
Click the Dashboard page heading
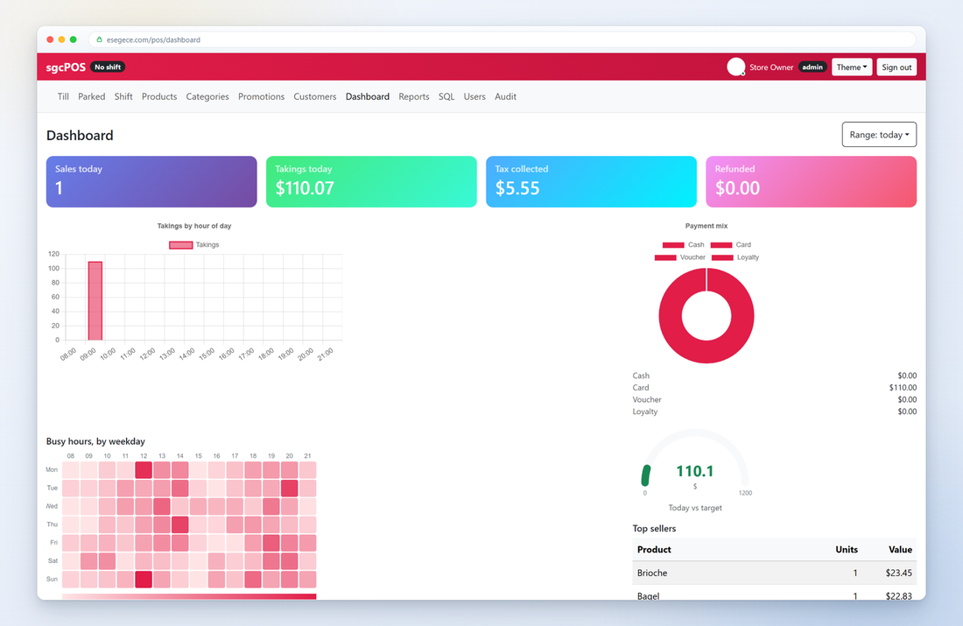pyautogui.click(x=80, y=135)
